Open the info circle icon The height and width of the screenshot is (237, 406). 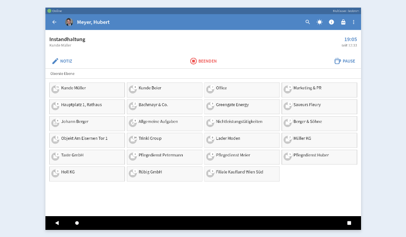pyautogui.click(x=331, y=22)
